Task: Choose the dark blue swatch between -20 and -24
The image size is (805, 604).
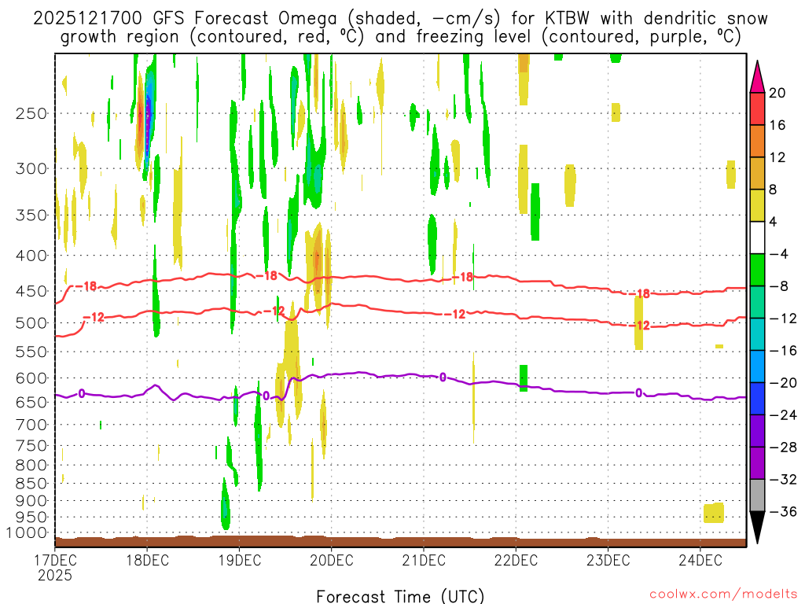Action: coord(757,399)
